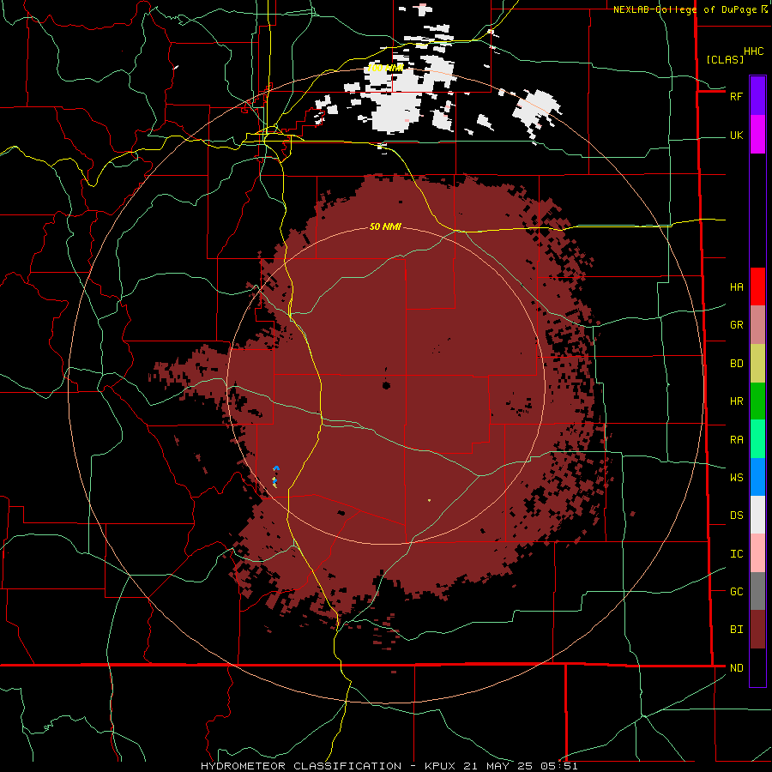Click the tiny yellow echo pixel southeast of radar

point(430,500)
